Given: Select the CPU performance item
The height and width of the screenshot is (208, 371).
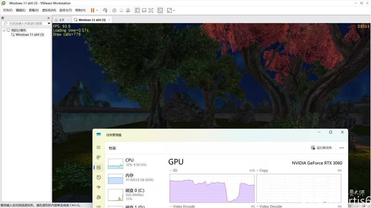Looking at the screenshot, I should [x=136, y=163].
